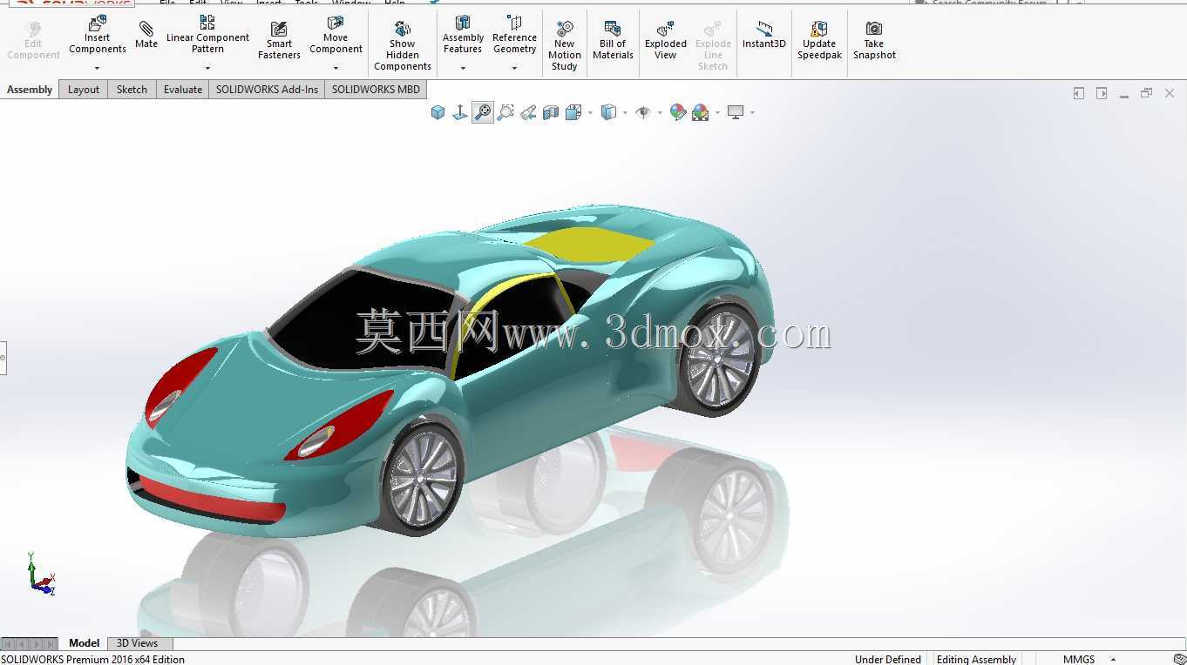1187x665 pixels.
Task: Activate the Section View tool
Action: [551, 112]
